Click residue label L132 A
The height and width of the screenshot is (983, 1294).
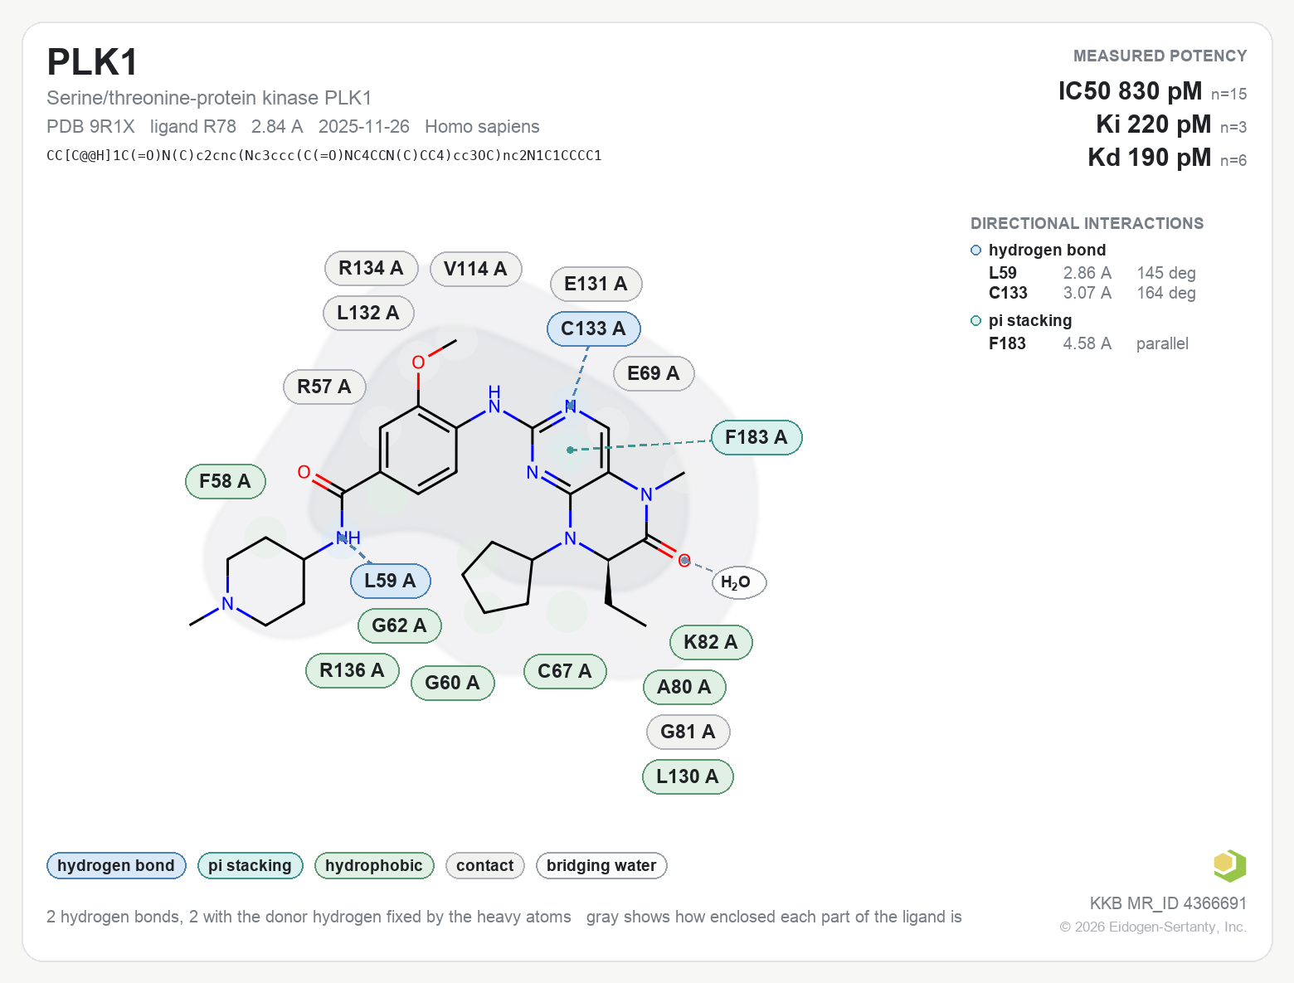[368, 314]
